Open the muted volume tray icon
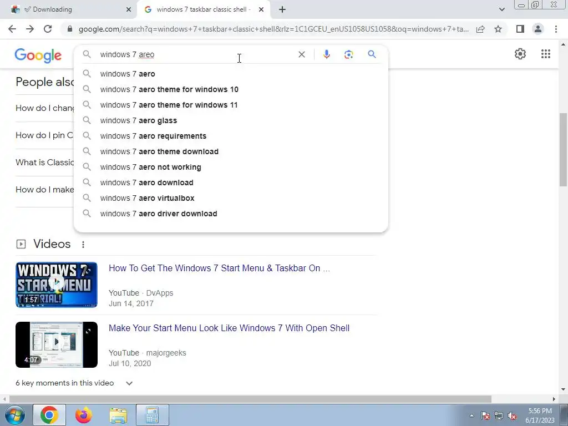Viewport: 568px width, 426px height. coord(512,416)
